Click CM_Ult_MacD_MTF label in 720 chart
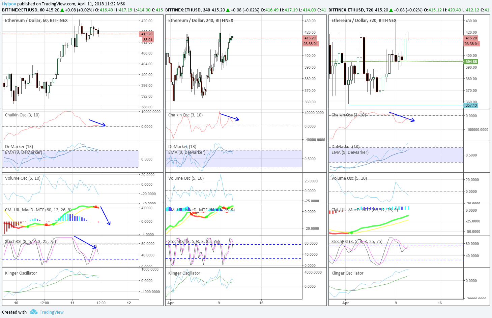Screen dimensions: 492x318 [365, 210]
